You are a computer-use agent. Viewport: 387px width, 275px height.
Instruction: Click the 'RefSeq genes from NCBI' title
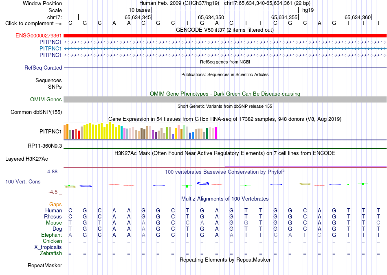225,62
